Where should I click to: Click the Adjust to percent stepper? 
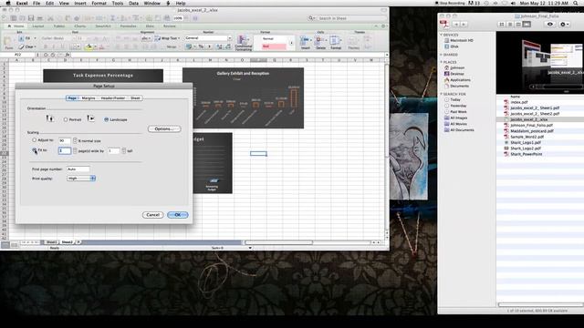click(75, 140)
